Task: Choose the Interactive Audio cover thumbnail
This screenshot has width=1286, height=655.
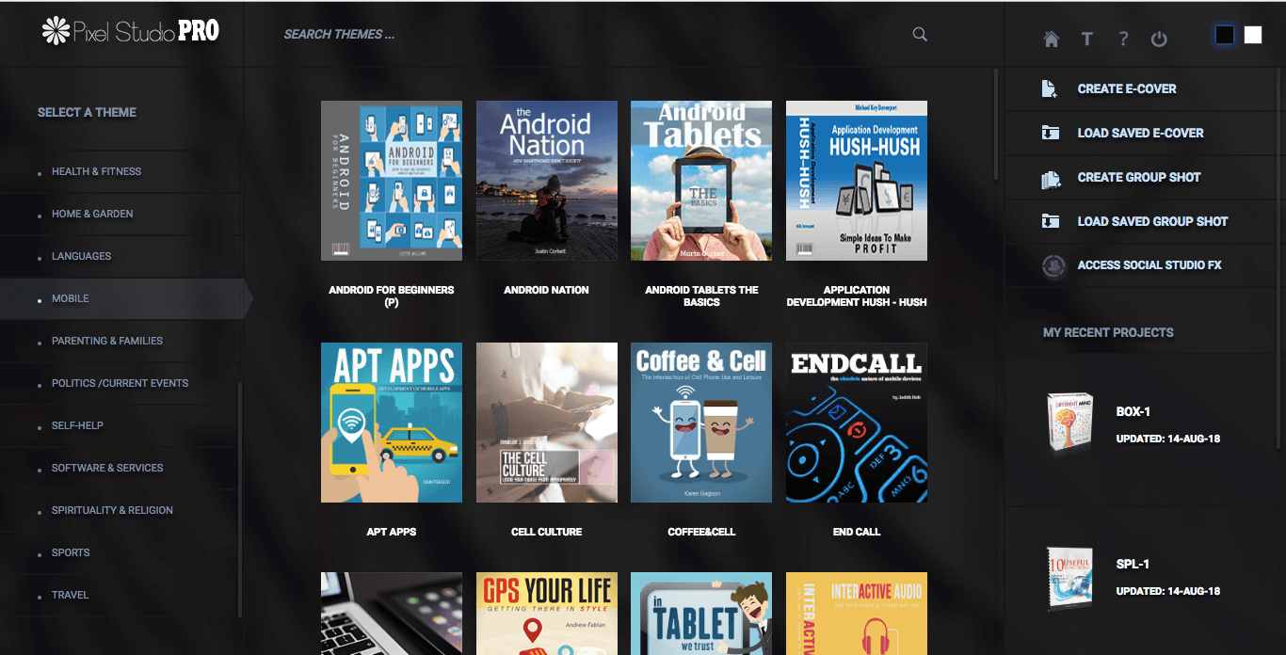Action: 857,614
